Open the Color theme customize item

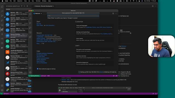94,39
